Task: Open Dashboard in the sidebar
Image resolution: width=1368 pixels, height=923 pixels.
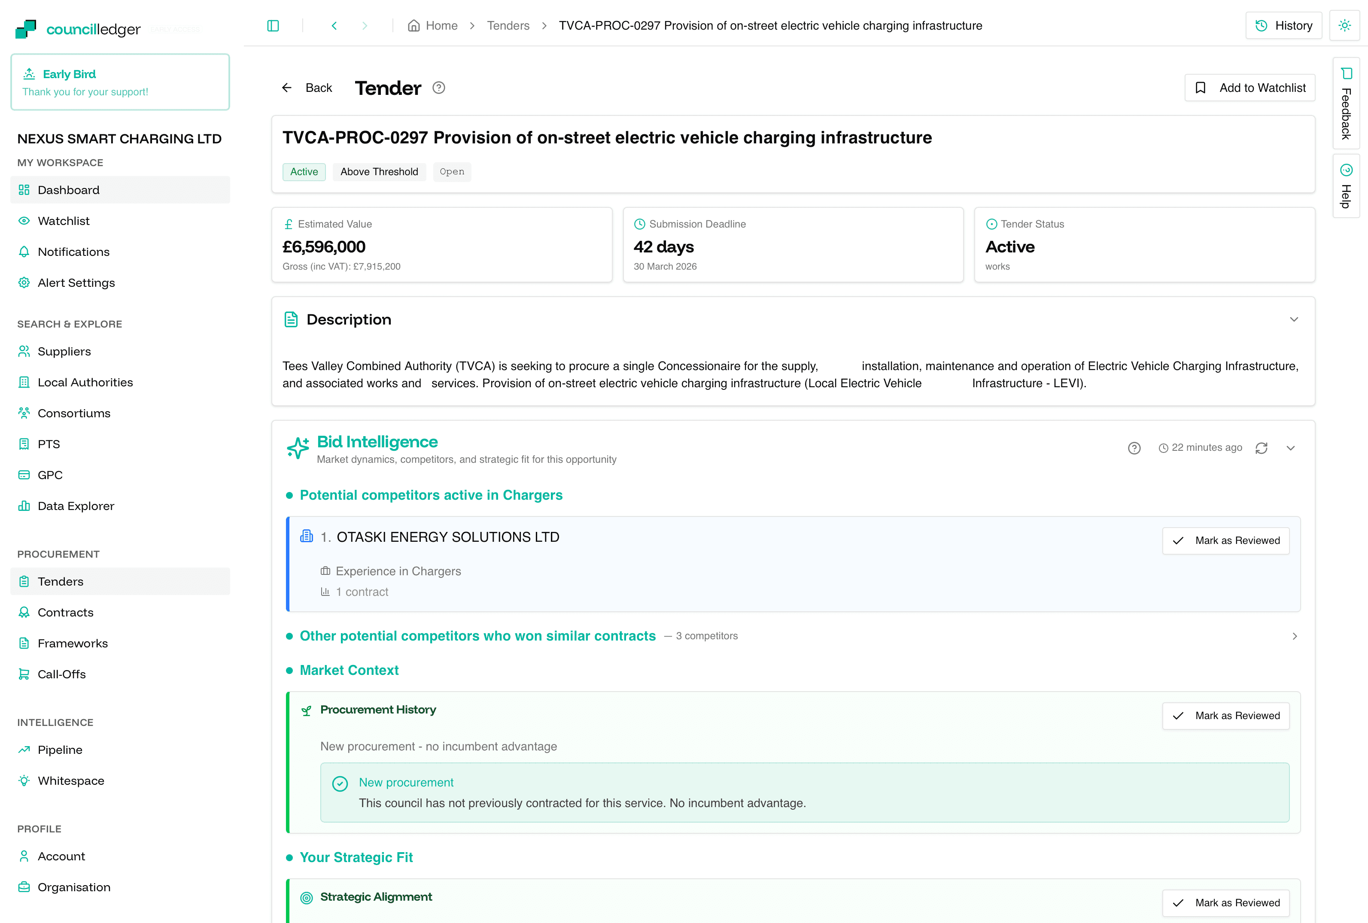Action: tap(120, 190)
